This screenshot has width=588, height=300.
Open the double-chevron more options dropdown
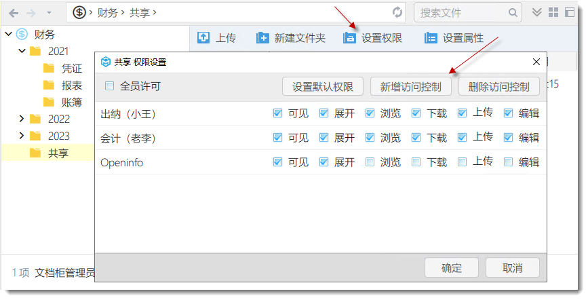coord(536,12)
